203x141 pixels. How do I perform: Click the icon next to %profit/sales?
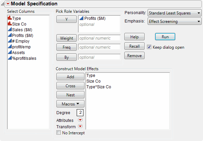tap(9, 58)
